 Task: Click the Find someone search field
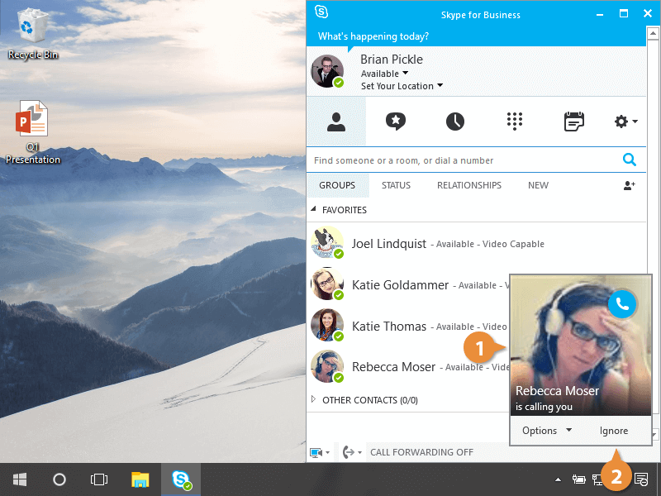coord(463,160)
